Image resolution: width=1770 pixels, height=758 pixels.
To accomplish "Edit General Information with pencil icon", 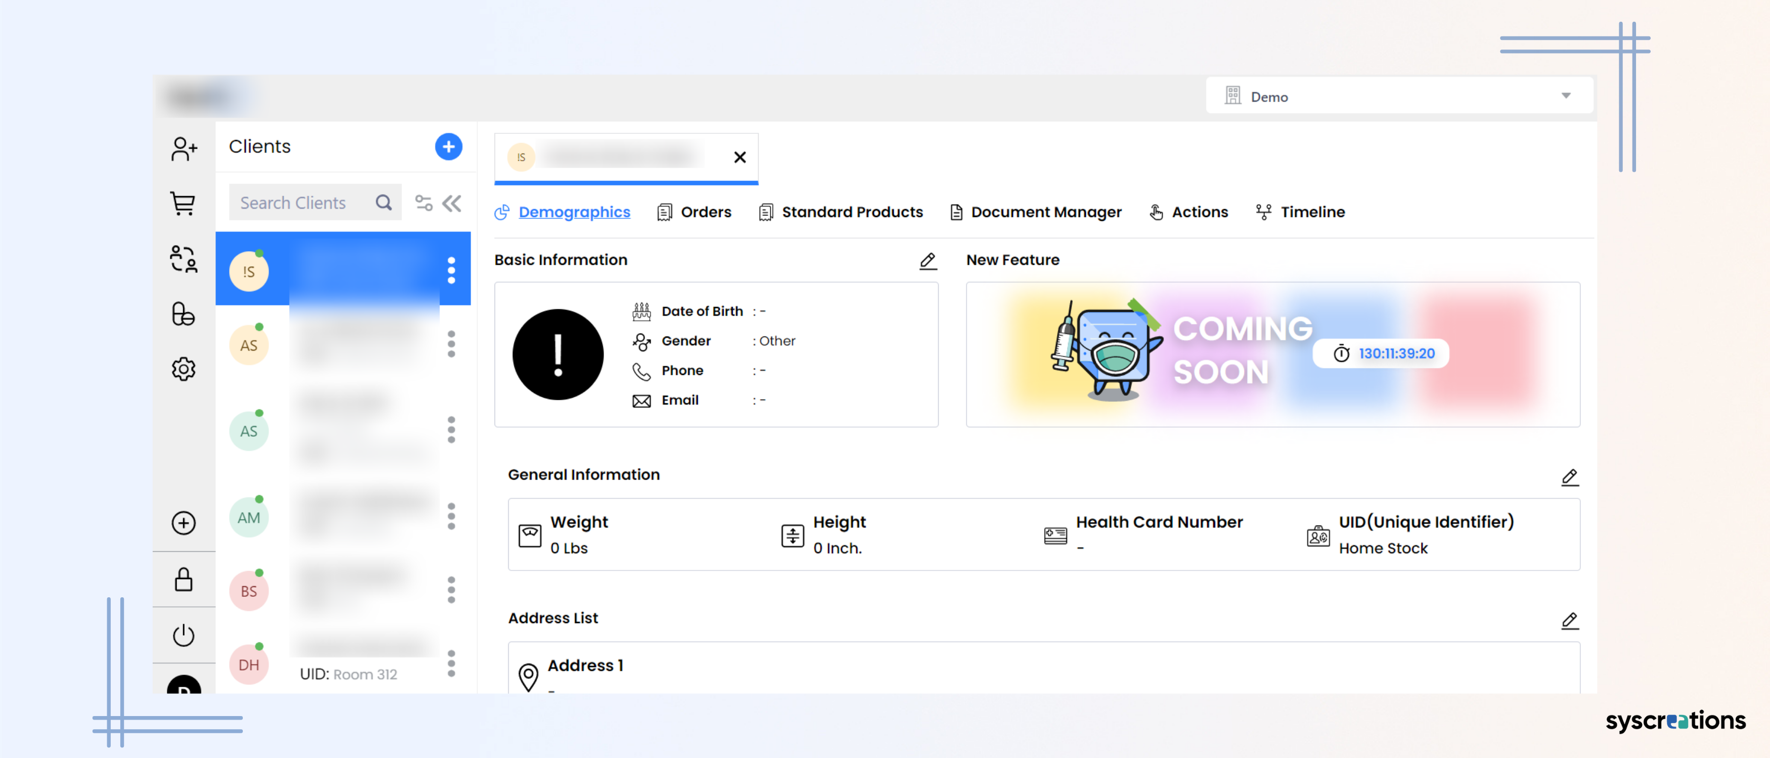I will [x=1569, y=477].
